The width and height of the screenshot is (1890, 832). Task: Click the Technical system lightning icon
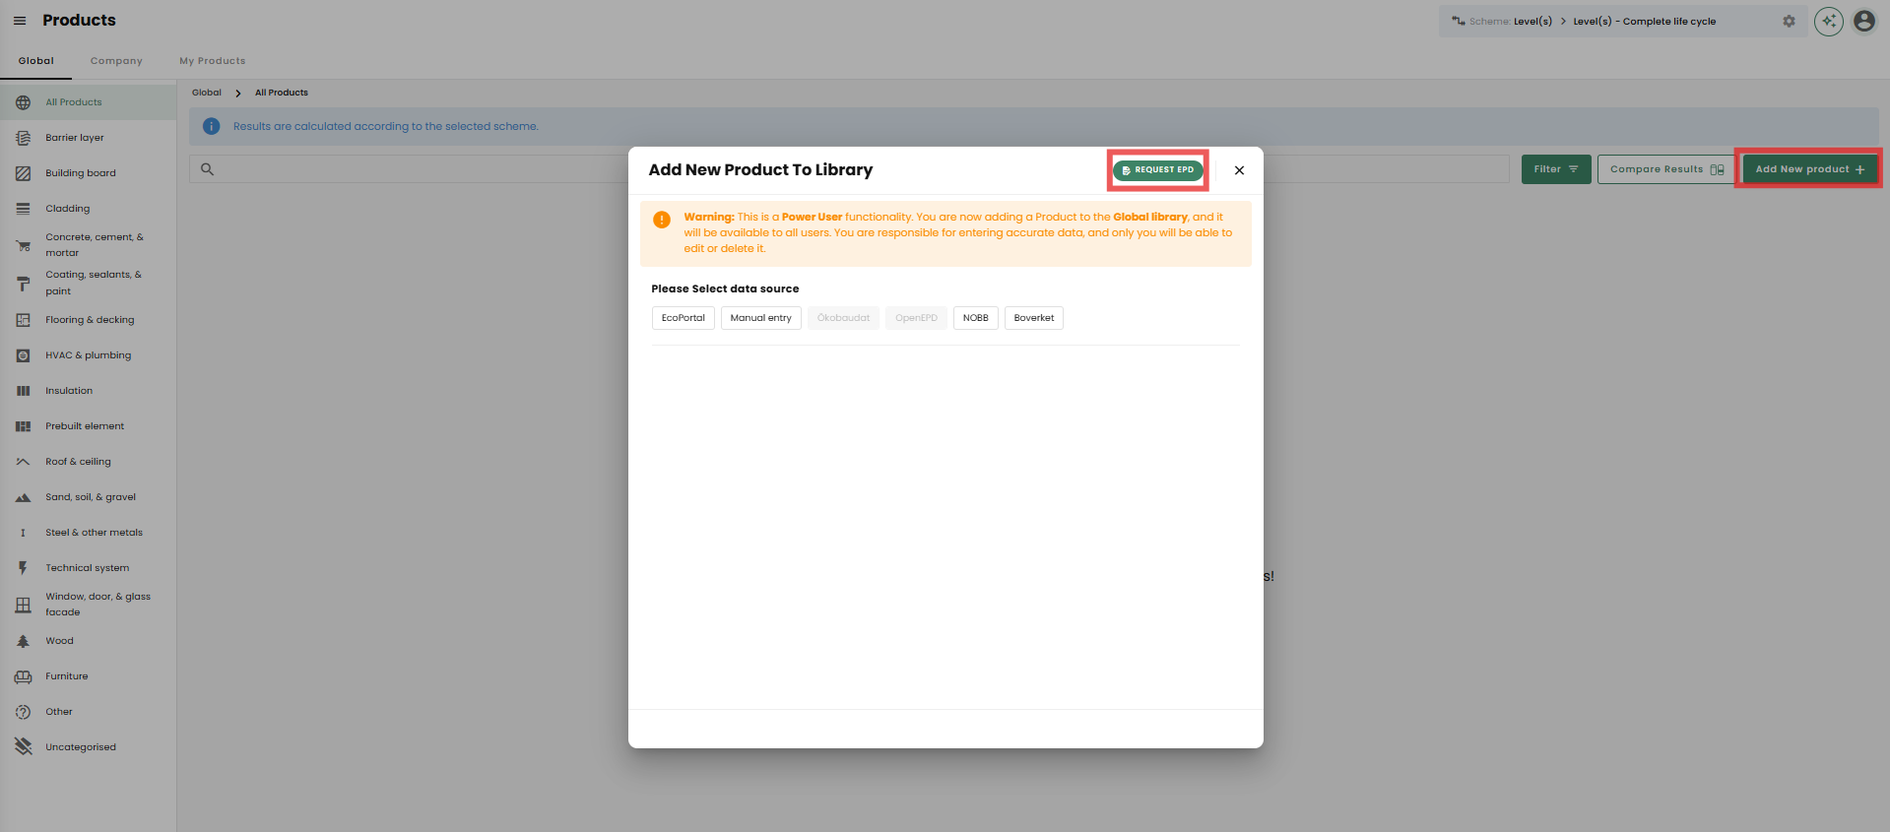click(23, 568)
